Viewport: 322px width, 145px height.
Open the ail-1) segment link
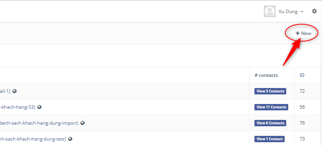(5, 91)
